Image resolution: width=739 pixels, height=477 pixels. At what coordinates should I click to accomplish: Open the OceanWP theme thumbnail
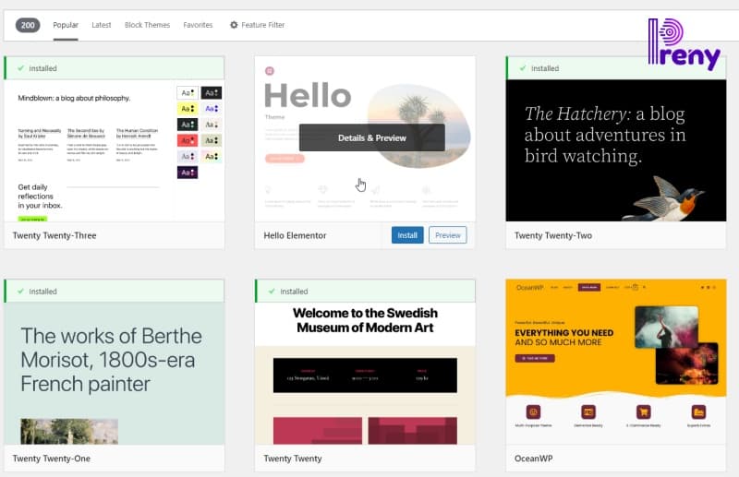tap(616, 362)
